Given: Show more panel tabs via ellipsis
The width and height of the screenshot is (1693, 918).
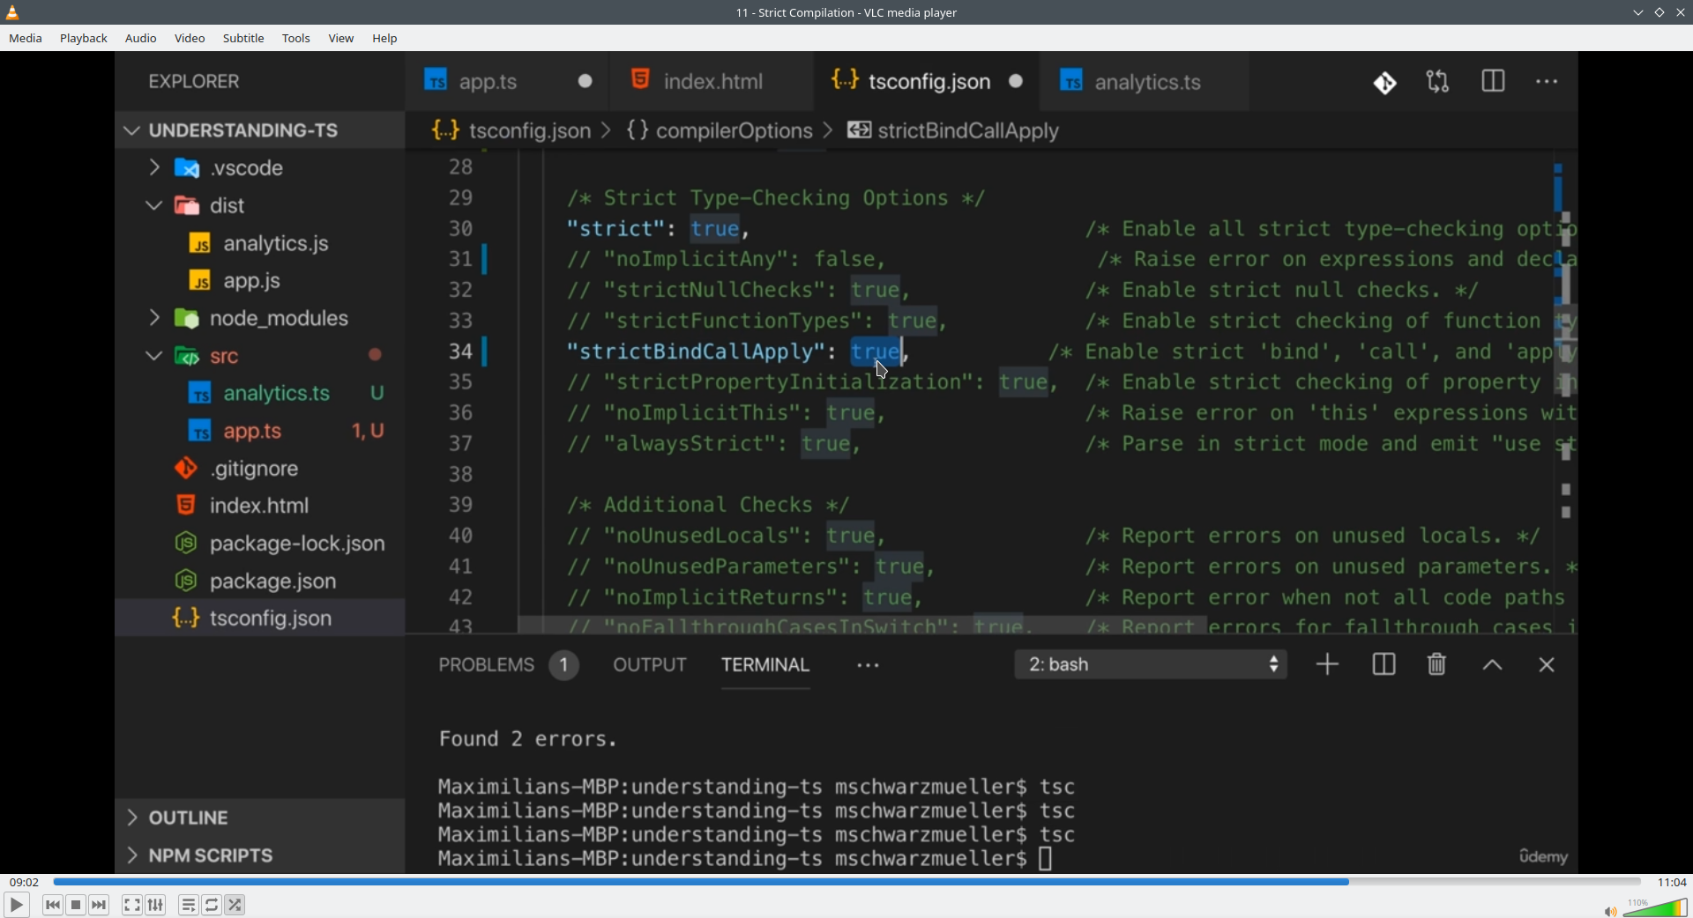Looking at the screenshot, I should pos(869,666).
